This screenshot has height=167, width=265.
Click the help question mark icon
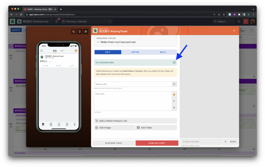click(239, 21)
